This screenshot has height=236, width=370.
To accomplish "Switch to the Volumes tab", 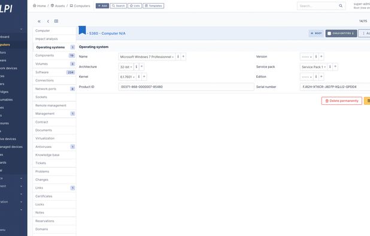I will click(x=54, y=64).
